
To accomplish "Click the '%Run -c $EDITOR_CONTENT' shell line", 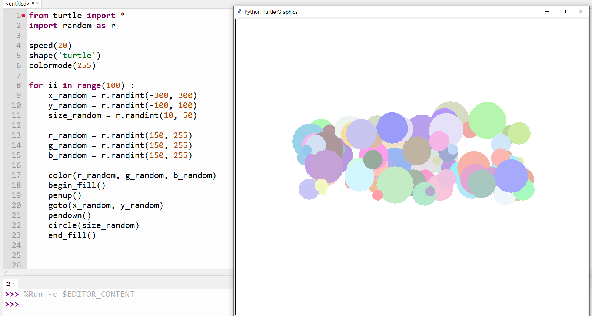I will click(79, 294).
